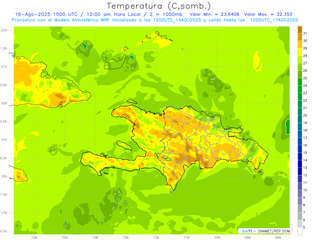
Task: Click the "ONAMET/REP.DOM." credit label
Action: (274, 231)
